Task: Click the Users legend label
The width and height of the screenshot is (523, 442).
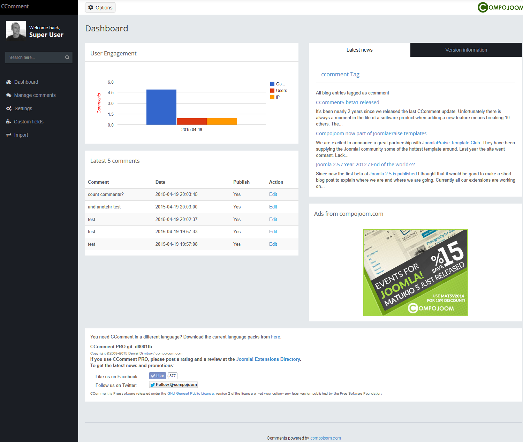Action: (282, 91)
